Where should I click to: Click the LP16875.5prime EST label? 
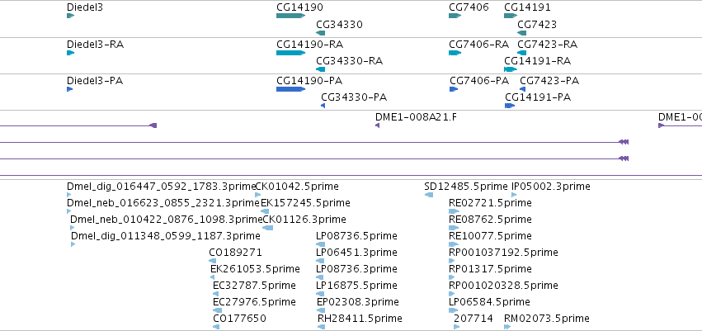tap(357, 286)
